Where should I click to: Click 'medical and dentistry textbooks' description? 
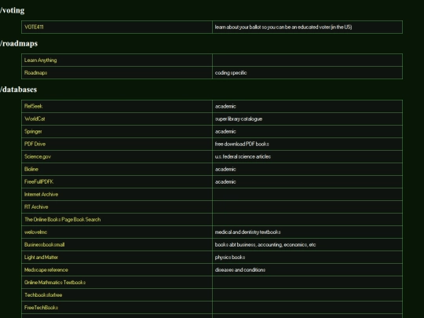[x=247, y=232]
